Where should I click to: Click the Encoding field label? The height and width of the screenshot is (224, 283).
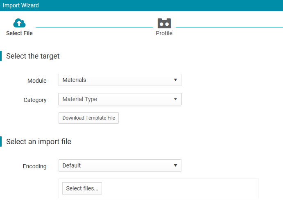coord(35,166)
